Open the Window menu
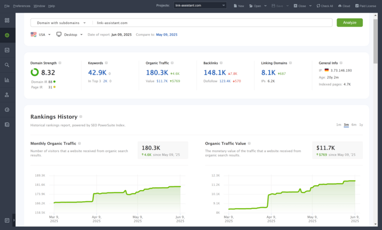The height and width of the screenshot is (230, 382). (x=39, y=6)
